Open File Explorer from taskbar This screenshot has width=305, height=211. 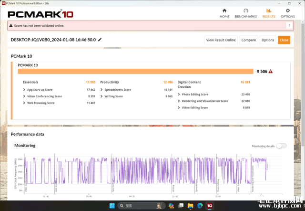[191, 206]
